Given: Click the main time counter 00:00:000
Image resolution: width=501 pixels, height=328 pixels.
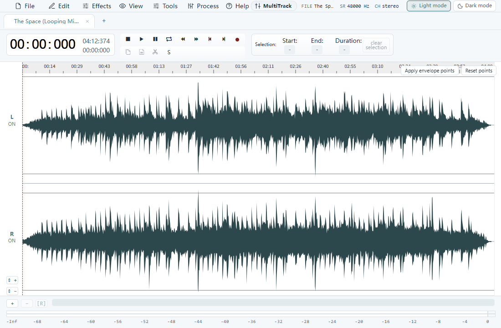Looking at the screenshot, I should click(43, 45).
